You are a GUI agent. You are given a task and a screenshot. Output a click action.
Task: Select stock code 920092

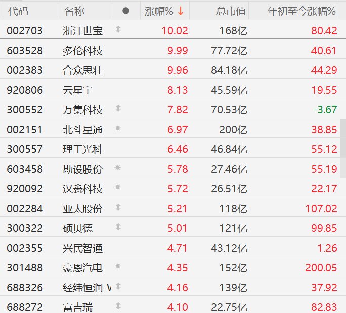tap(25, 189)
